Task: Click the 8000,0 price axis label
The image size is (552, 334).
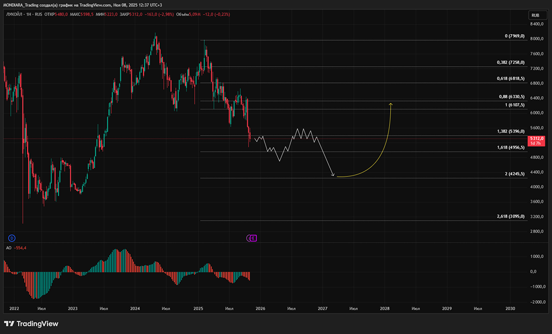Action: 537,39
